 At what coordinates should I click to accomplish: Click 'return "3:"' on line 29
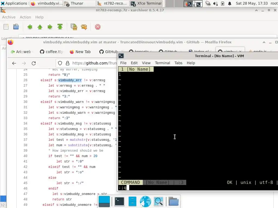[59, 96]
